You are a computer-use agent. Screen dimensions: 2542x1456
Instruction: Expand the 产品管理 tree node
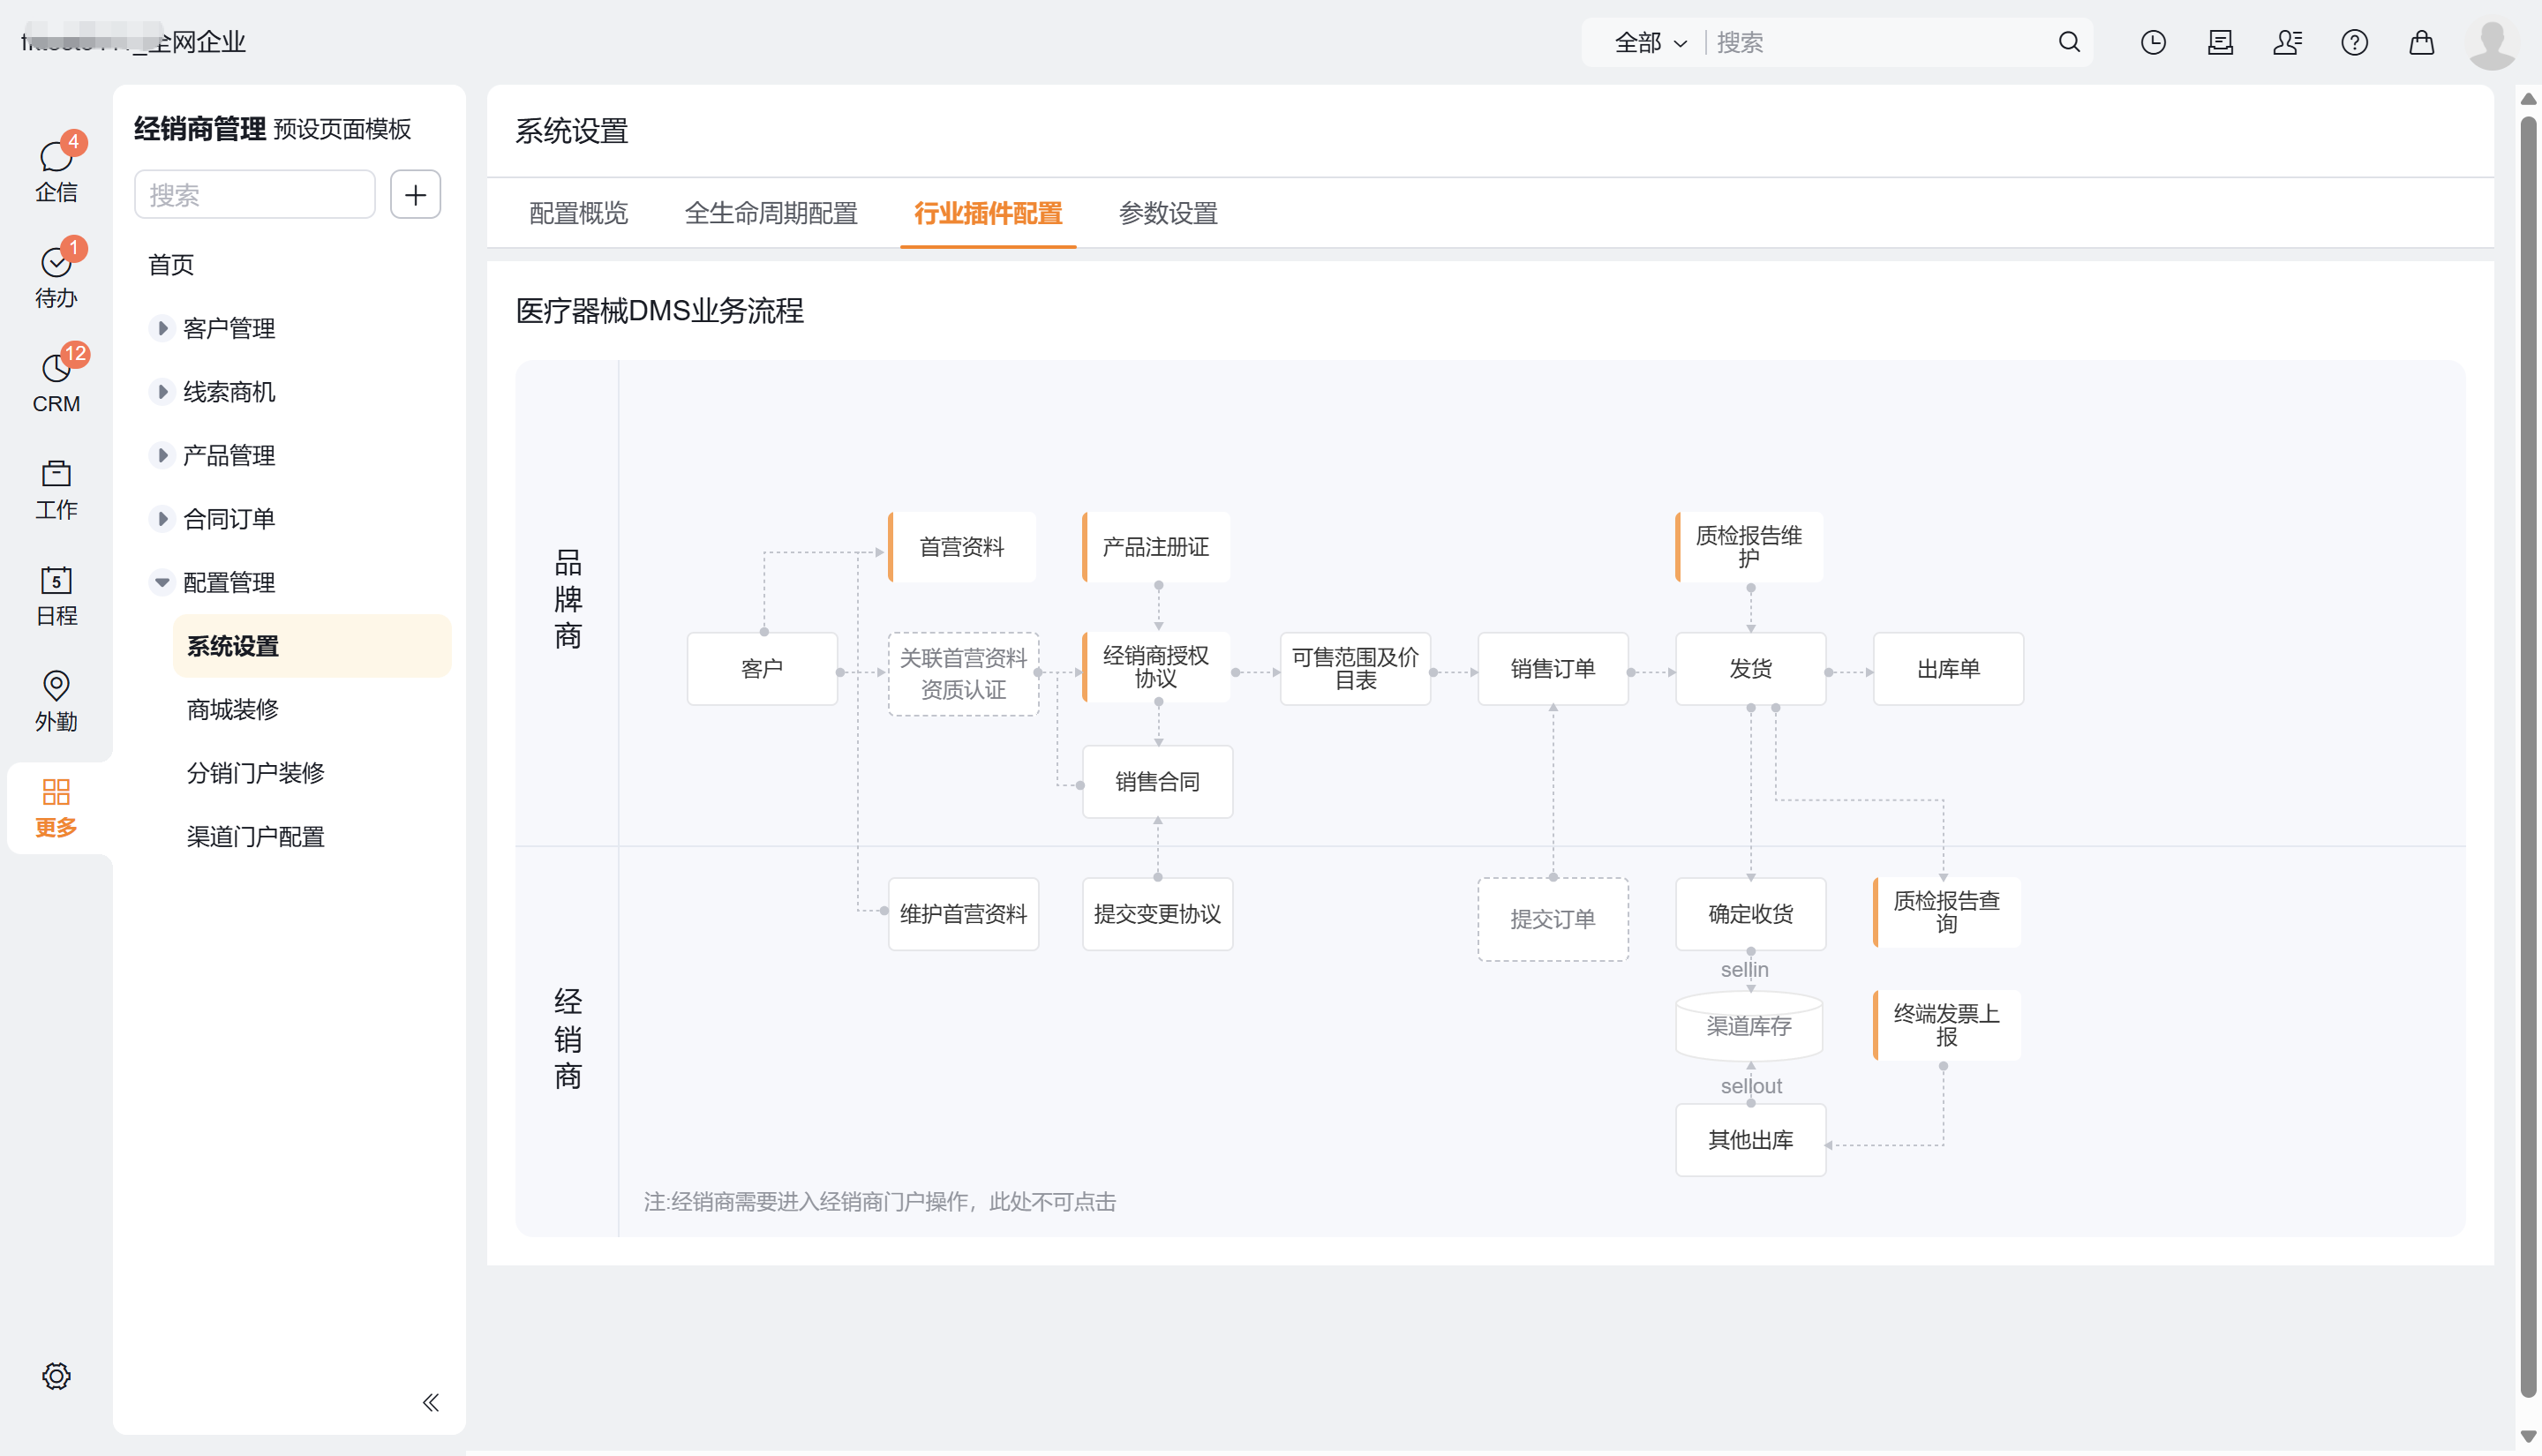click(x=162, y=455)
